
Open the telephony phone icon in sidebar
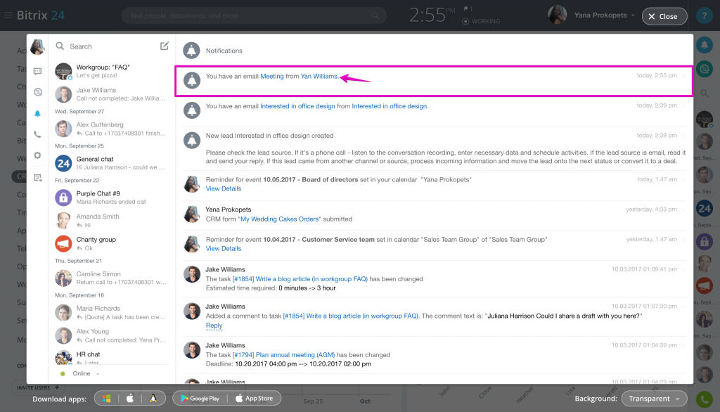38,134
